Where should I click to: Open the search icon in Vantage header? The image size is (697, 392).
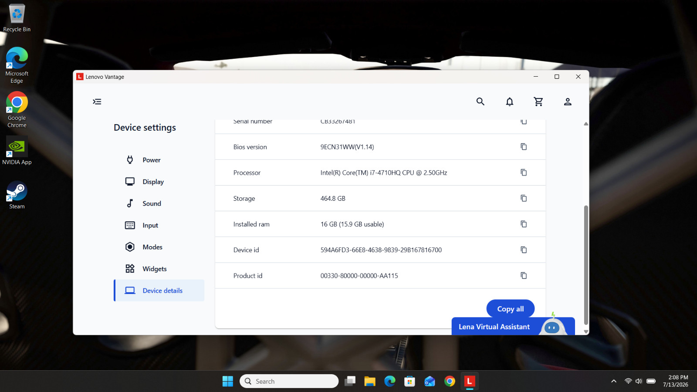pos(480,101)
